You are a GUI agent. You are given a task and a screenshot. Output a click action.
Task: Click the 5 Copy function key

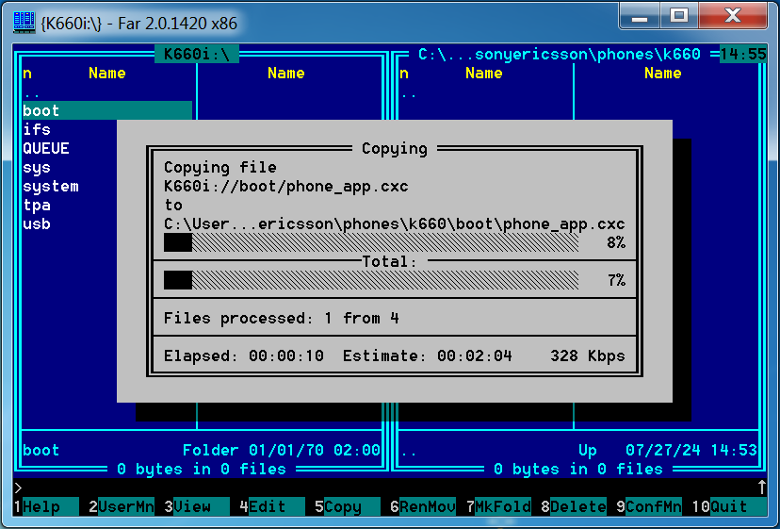(x=348, y=506)
